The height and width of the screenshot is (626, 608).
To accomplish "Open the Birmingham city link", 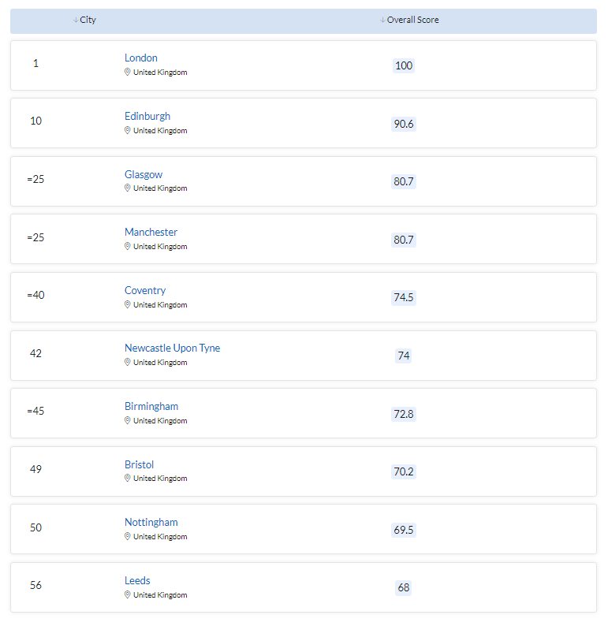I will pos(151,406).
